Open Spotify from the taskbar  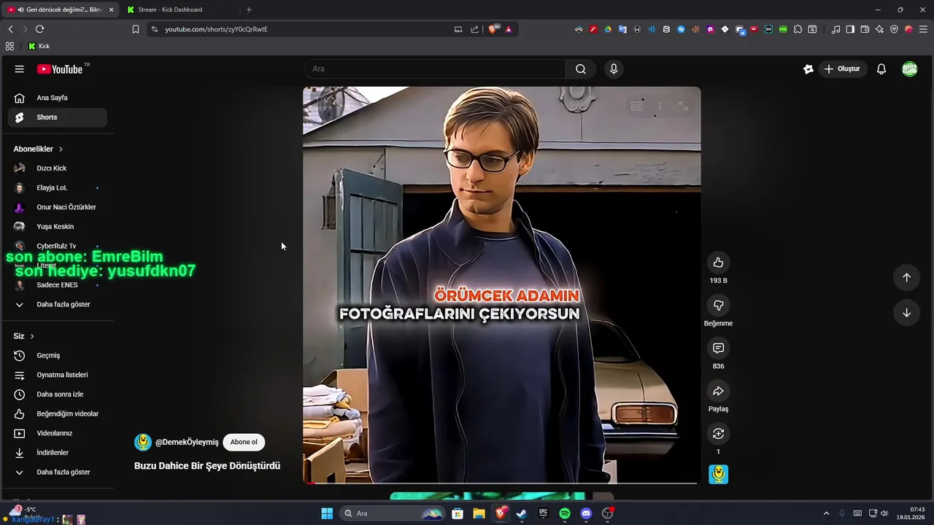[565, 513]
